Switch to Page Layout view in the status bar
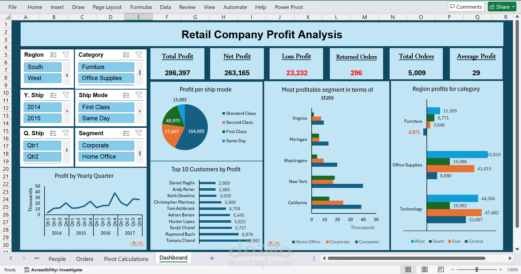This screenshot has width=521, height=274. point(424,269)
